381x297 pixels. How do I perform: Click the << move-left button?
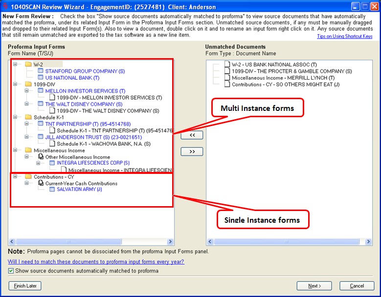click(192, 135)
